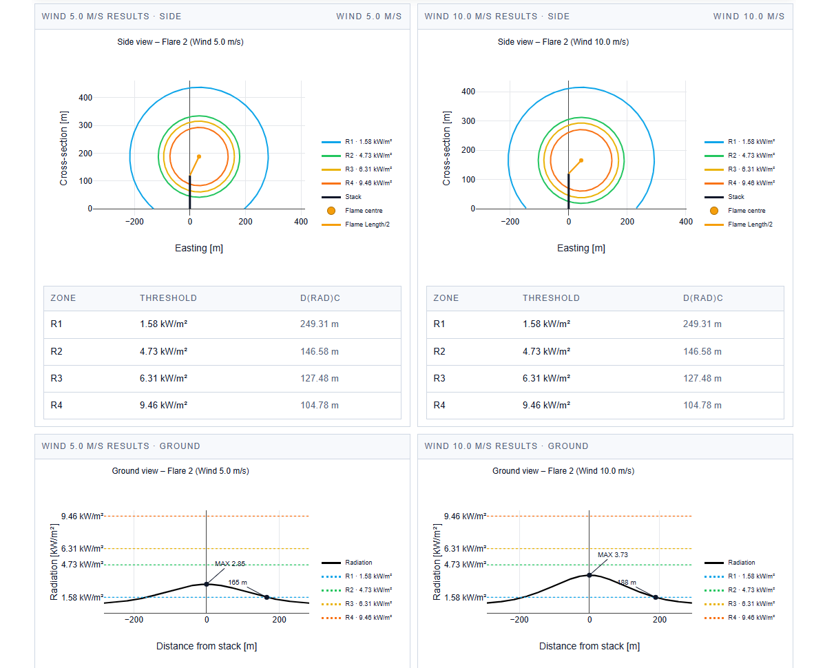
Task: Select the R1 row in Wind 5.0 table
Action: coord(222,324)
